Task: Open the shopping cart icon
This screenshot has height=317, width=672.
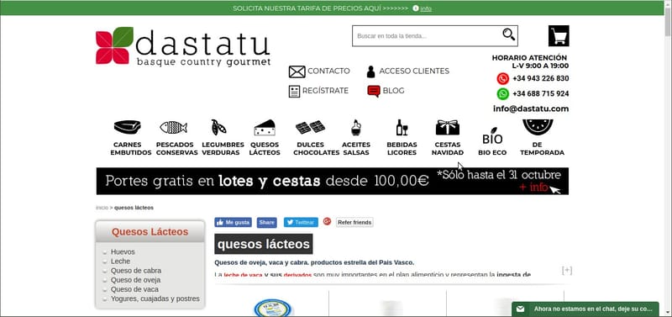Action: click(559, 35)
